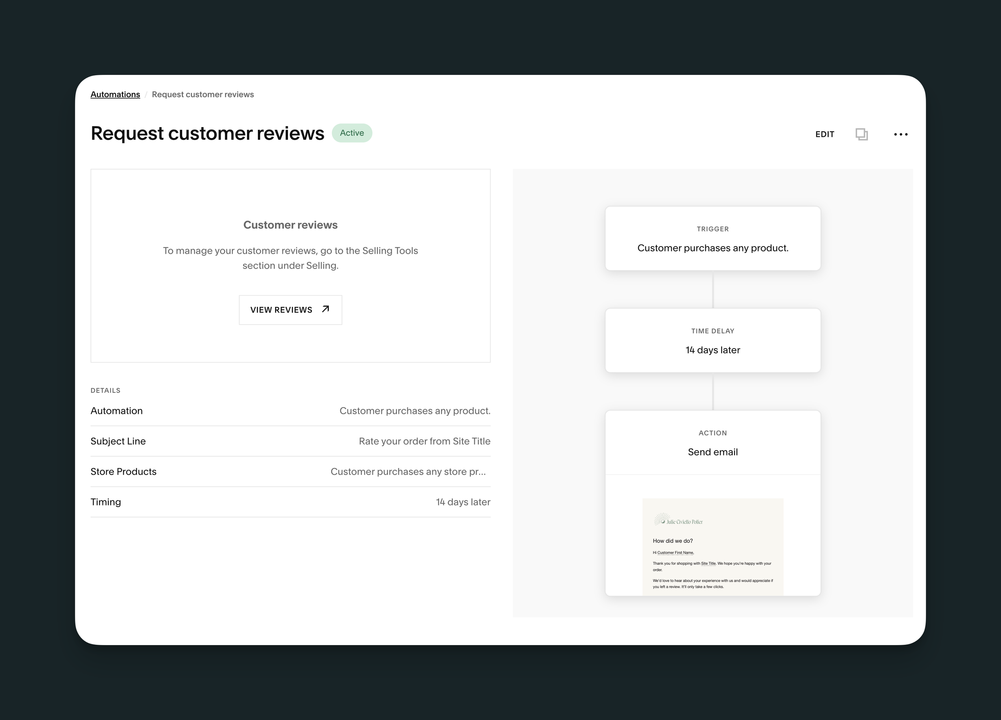Click the Store Products details row
Screen dimensions: 1001x720
coord(290,471)
